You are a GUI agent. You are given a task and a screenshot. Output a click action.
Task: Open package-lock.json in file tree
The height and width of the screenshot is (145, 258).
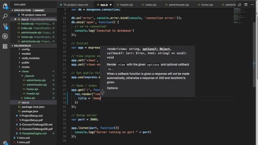point(33,107)
